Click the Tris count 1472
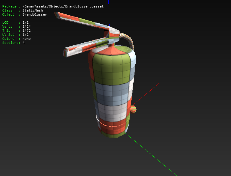 point(26,31)
